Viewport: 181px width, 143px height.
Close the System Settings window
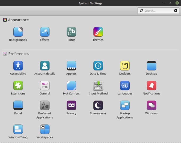(177, 3)
